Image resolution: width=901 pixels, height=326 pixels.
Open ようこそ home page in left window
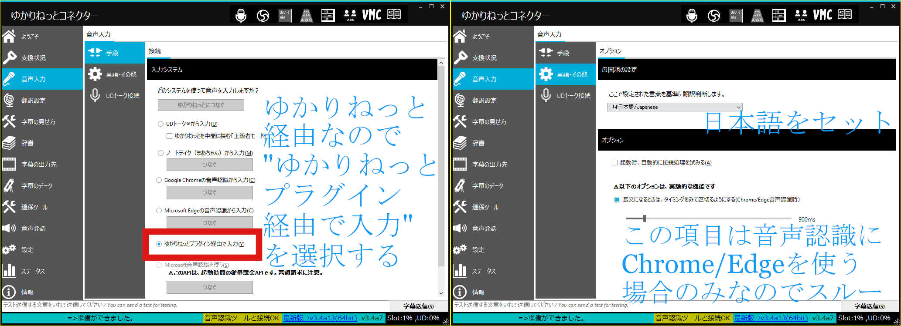(x=41, y=37)
